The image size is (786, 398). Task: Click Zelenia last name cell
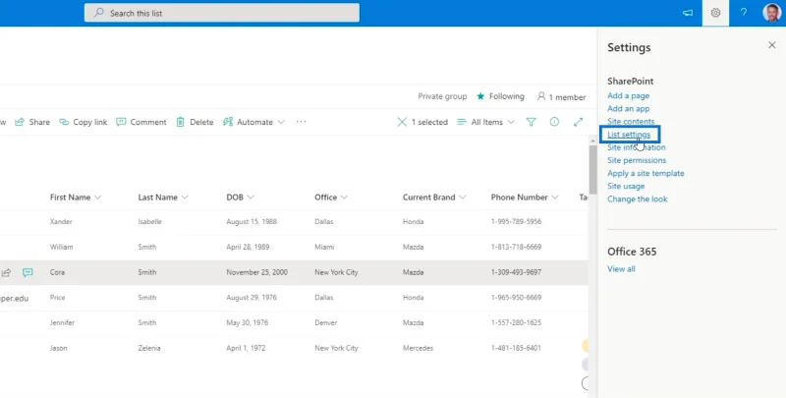pyautogui.click(x=149, y=348)
